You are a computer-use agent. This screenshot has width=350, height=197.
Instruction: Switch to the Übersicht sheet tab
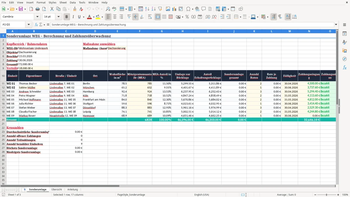pos(57,189)
